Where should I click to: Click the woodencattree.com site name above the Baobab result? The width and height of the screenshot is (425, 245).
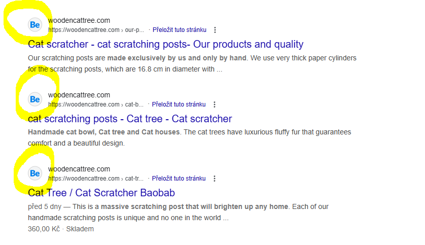(x=79, y=169)
